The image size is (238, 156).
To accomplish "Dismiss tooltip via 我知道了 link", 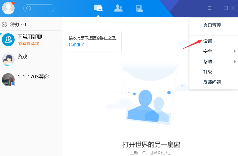I will coord(76,45).
